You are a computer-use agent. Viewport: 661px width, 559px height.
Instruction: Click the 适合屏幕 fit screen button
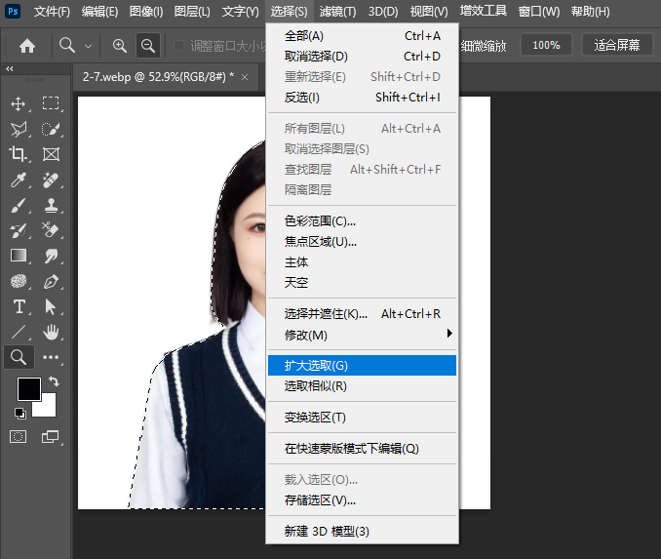617,45
